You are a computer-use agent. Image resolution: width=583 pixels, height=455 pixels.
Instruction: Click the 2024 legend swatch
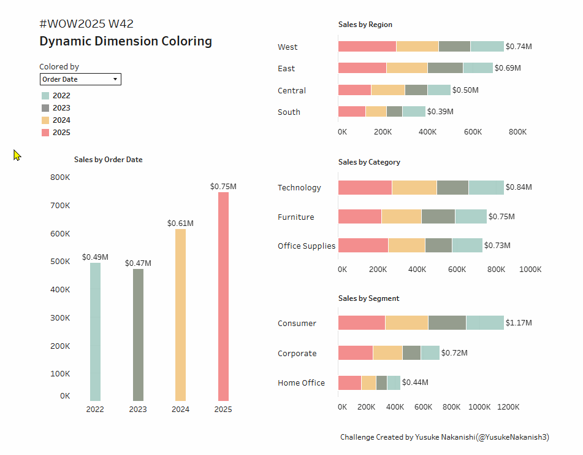(45, 120)
